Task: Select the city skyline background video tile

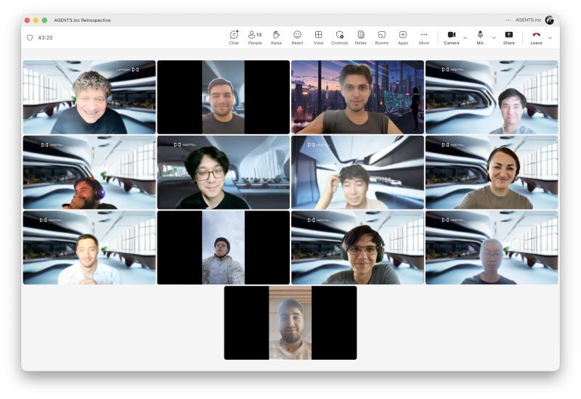Action: click(357, 97)
